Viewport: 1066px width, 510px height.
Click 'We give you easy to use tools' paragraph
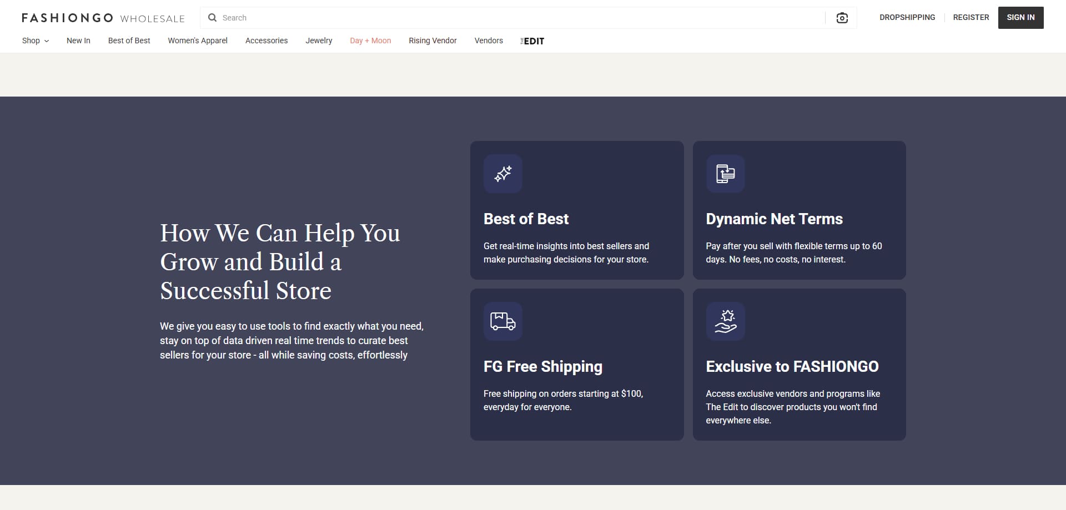[292, 340]
